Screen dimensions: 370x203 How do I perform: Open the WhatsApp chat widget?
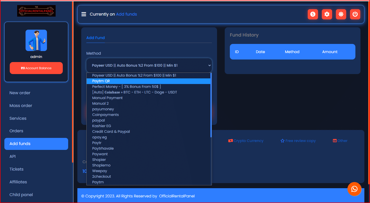pos(354,189)
